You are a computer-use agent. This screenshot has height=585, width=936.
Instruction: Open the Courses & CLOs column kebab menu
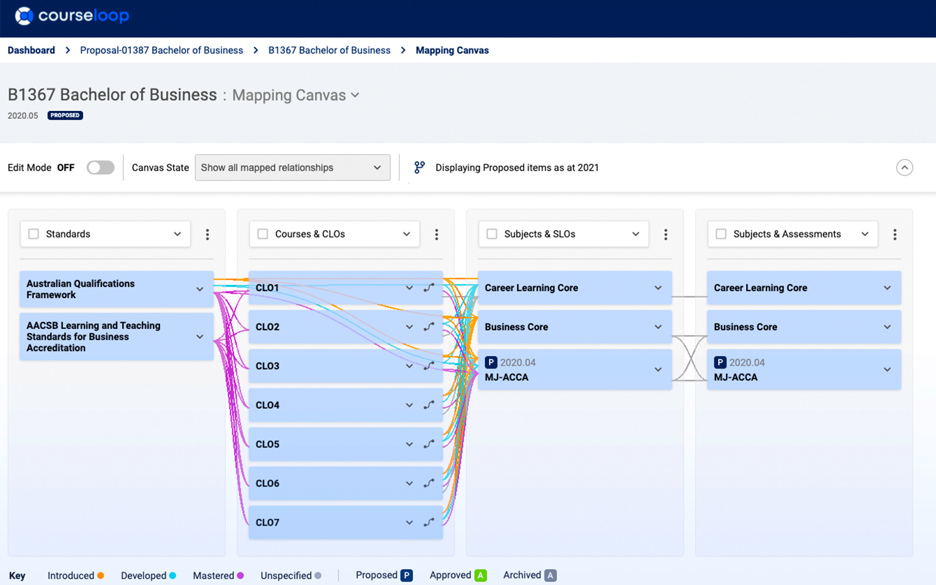click(436, 234)
